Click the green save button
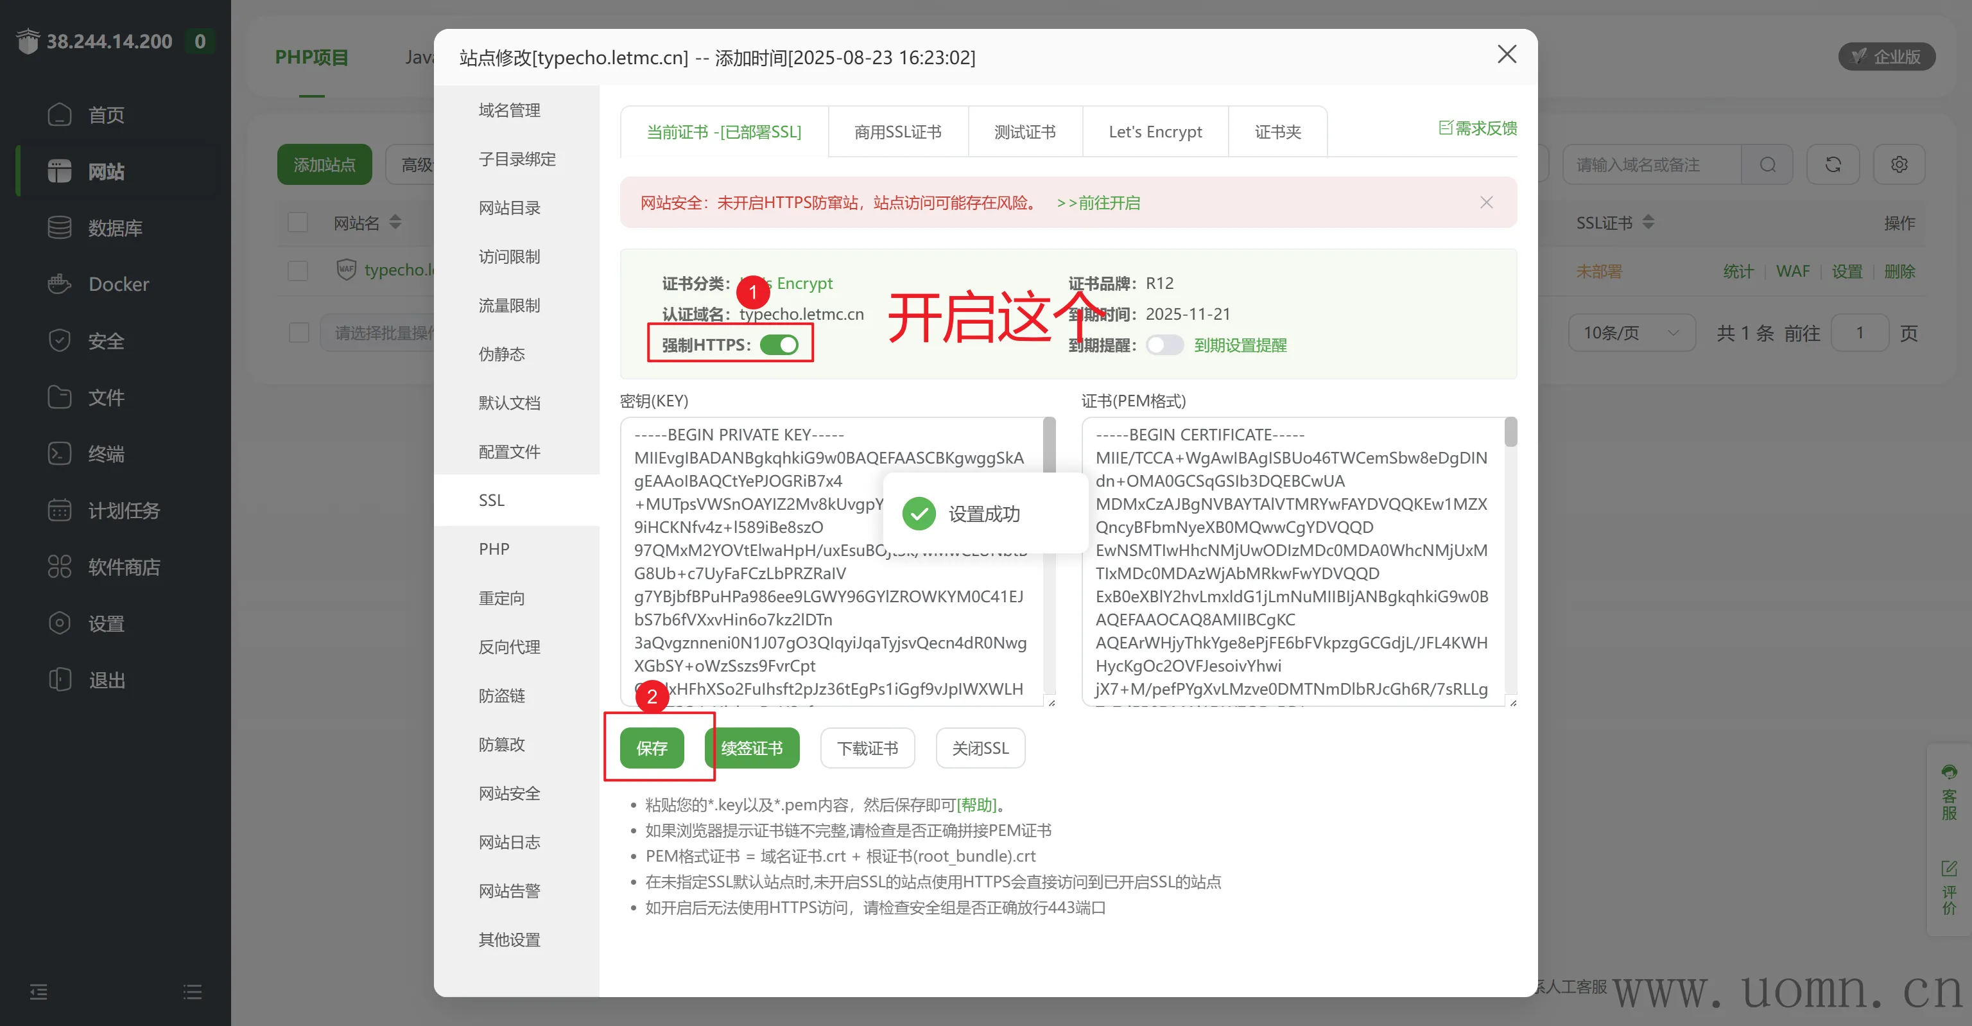 pos(652,748)
